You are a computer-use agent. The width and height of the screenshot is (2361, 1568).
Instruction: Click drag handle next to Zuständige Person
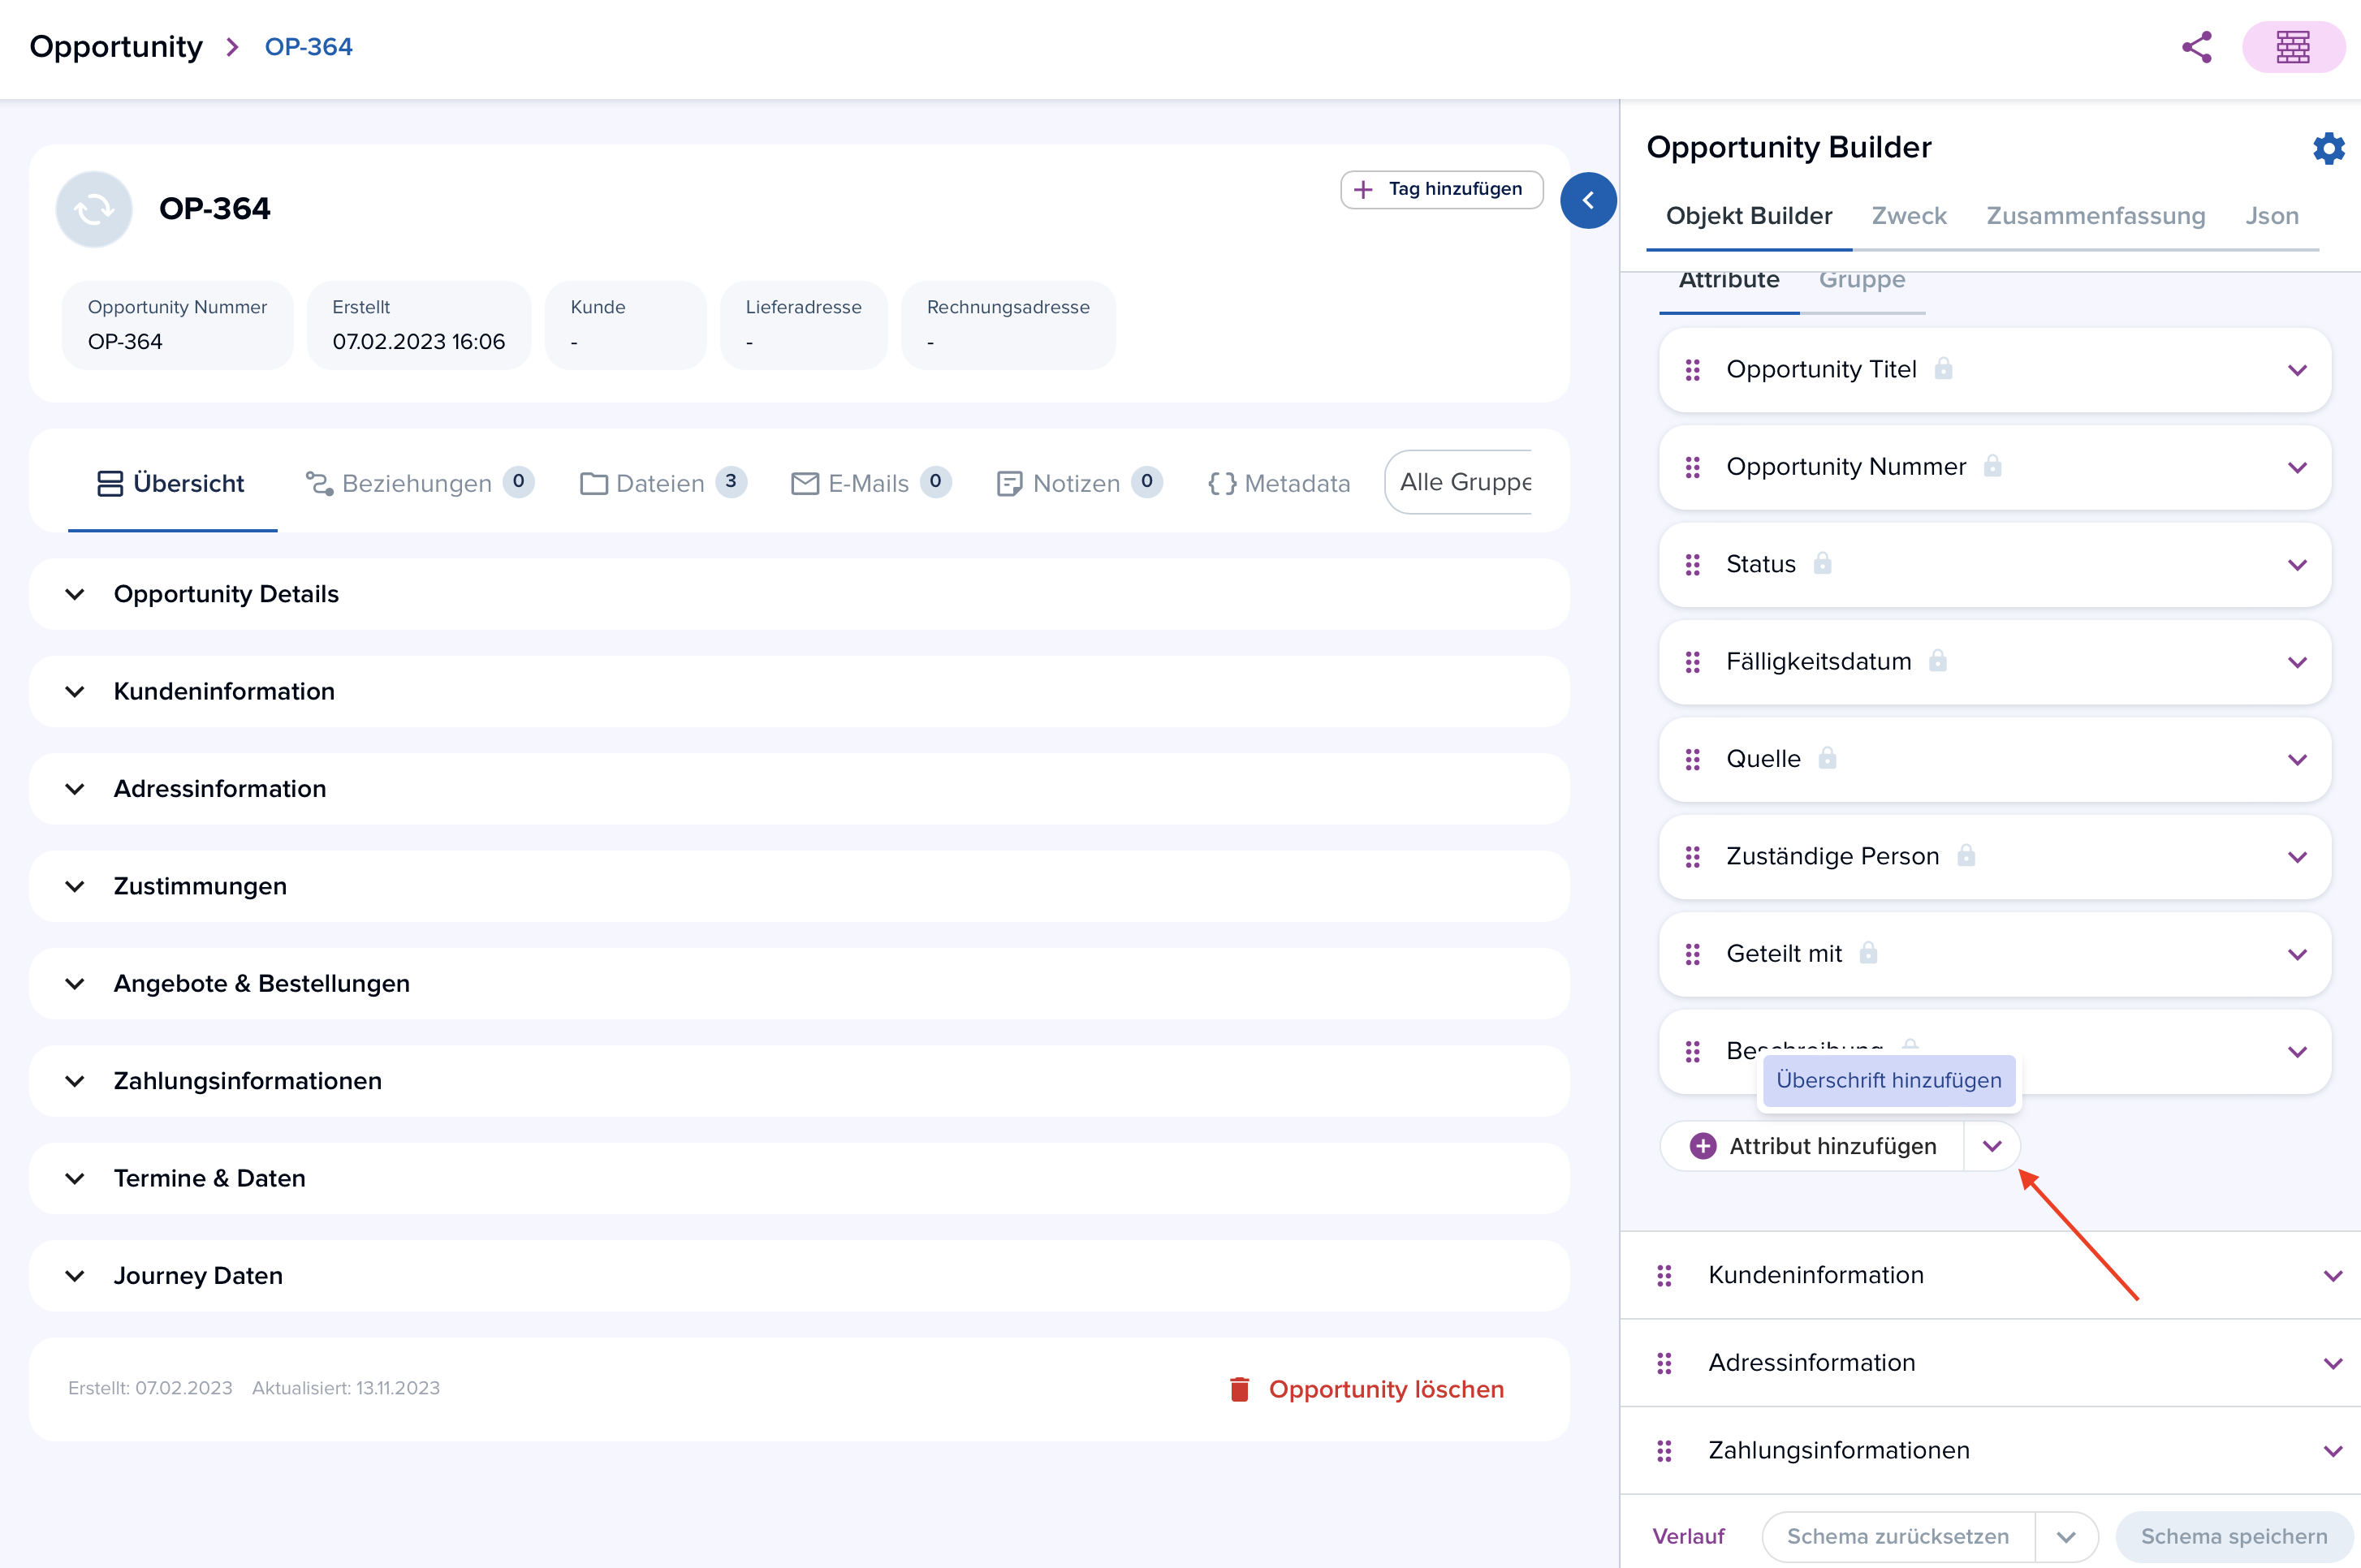pyautogui.click(x=1693, y=857)
